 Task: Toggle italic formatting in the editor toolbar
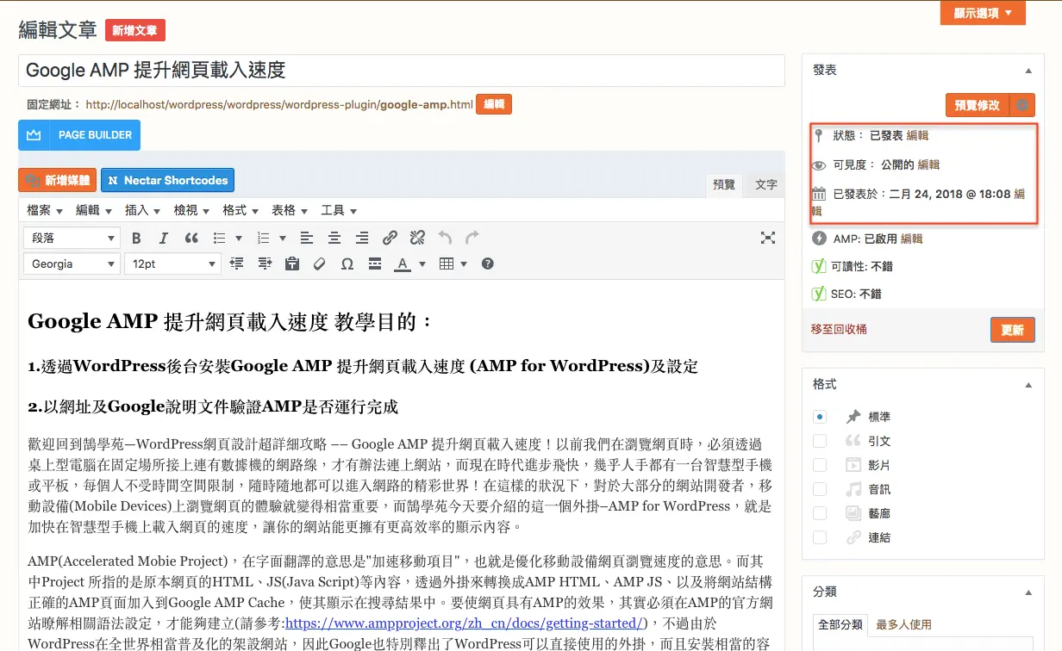click(x=163, y=239)
